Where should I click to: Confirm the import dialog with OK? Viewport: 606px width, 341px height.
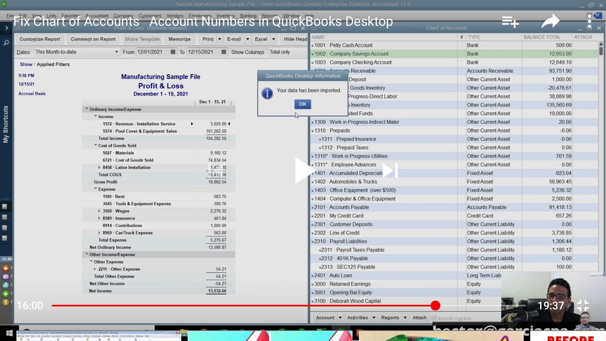pyautogui.click(x=303, y=104)
